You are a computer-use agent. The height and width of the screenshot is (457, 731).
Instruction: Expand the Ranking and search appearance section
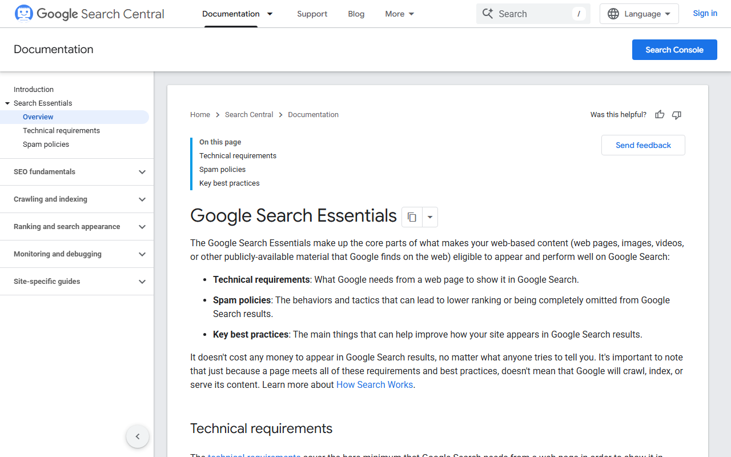click(77, 227)
